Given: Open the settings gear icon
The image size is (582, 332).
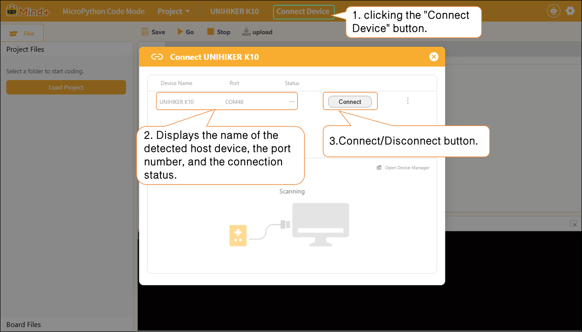Looking at the screenshot, I should tap(570, 11).
